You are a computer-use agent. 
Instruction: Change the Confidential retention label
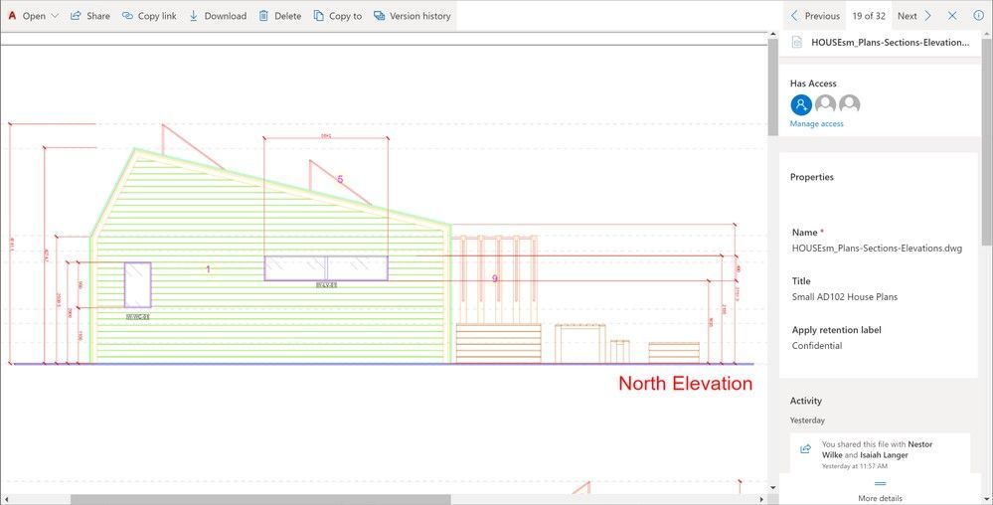tap(816, 346)
